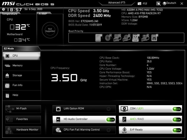Image resolution: width=187 pixels, height=140 pixels.
Task: Click the date So 6 Sep, 2020
Action: [33, 9]
